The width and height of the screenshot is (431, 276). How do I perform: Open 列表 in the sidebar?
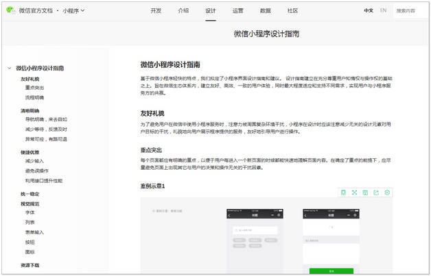click(30, 223)
